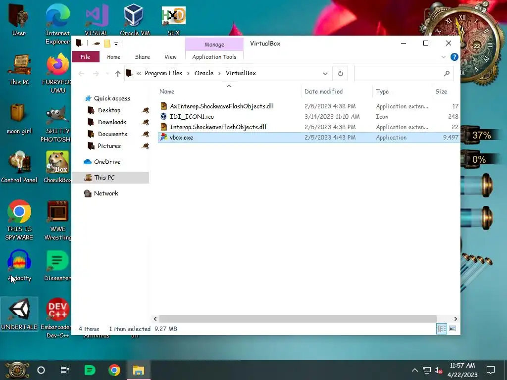
Task: Open Chrome from the taskbar
Action: [x=114, y=370]
